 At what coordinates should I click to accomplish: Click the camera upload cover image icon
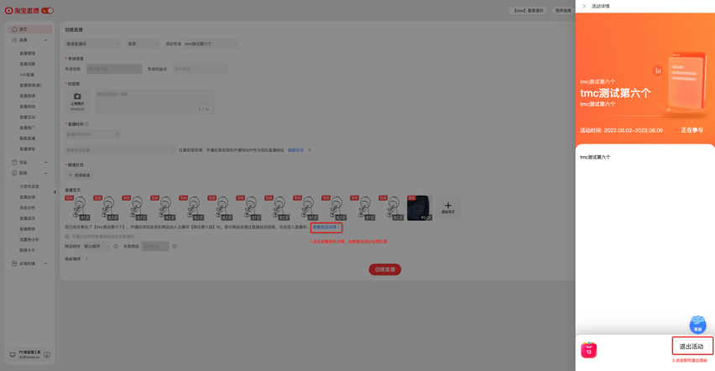(77, 97)
